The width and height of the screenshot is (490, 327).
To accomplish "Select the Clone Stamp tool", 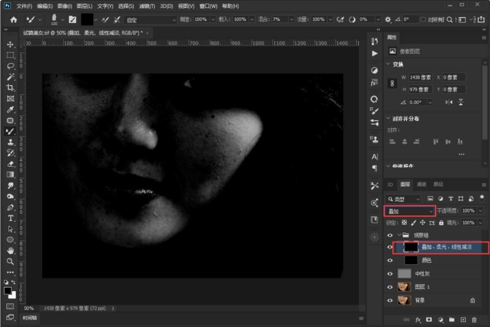I will pyautogui.click(x=10, y=142).
